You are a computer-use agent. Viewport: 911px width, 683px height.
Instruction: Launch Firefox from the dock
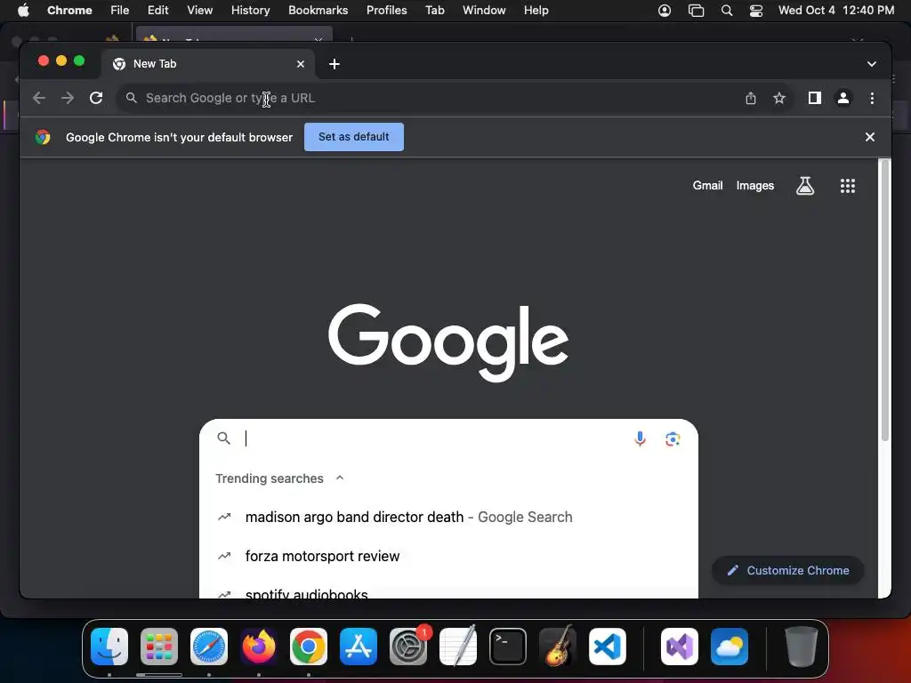(259, 647)
